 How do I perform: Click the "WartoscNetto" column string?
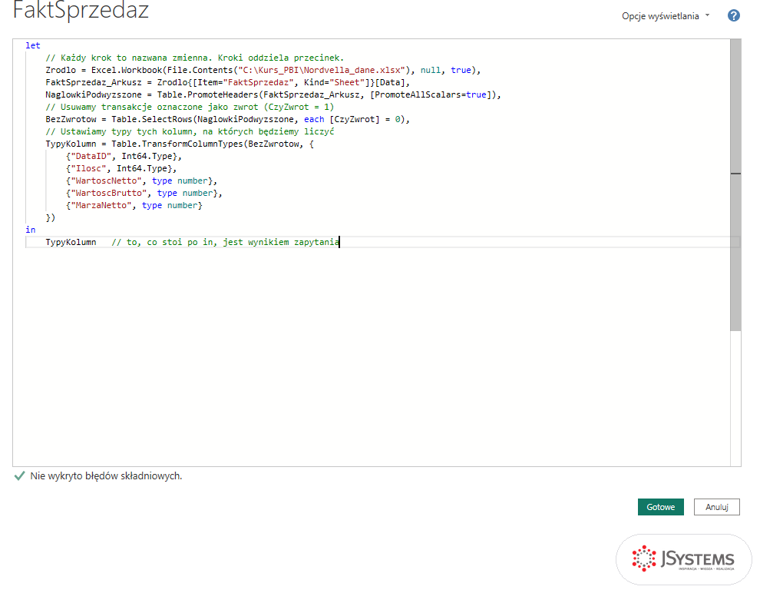[x=106, y=181]
